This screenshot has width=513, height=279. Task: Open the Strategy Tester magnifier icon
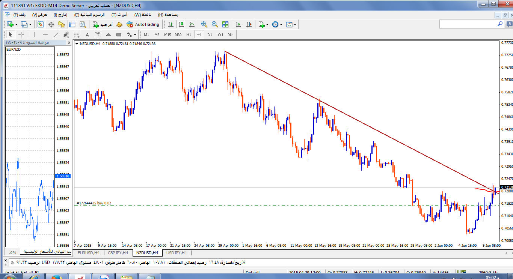coord(83,24)
